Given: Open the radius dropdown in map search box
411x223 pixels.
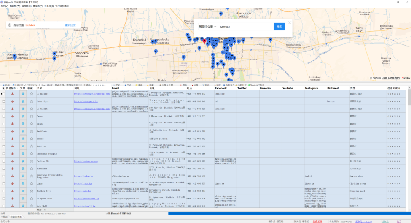Looking at the screenshot, I should click(x=208, y=27).
